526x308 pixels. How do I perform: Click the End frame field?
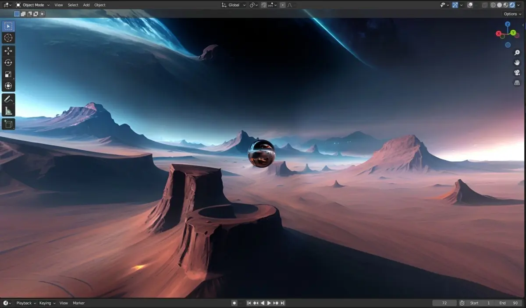(508, 303)
